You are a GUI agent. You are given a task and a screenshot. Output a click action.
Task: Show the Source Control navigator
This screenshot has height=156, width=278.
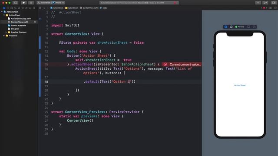(8, 8)
